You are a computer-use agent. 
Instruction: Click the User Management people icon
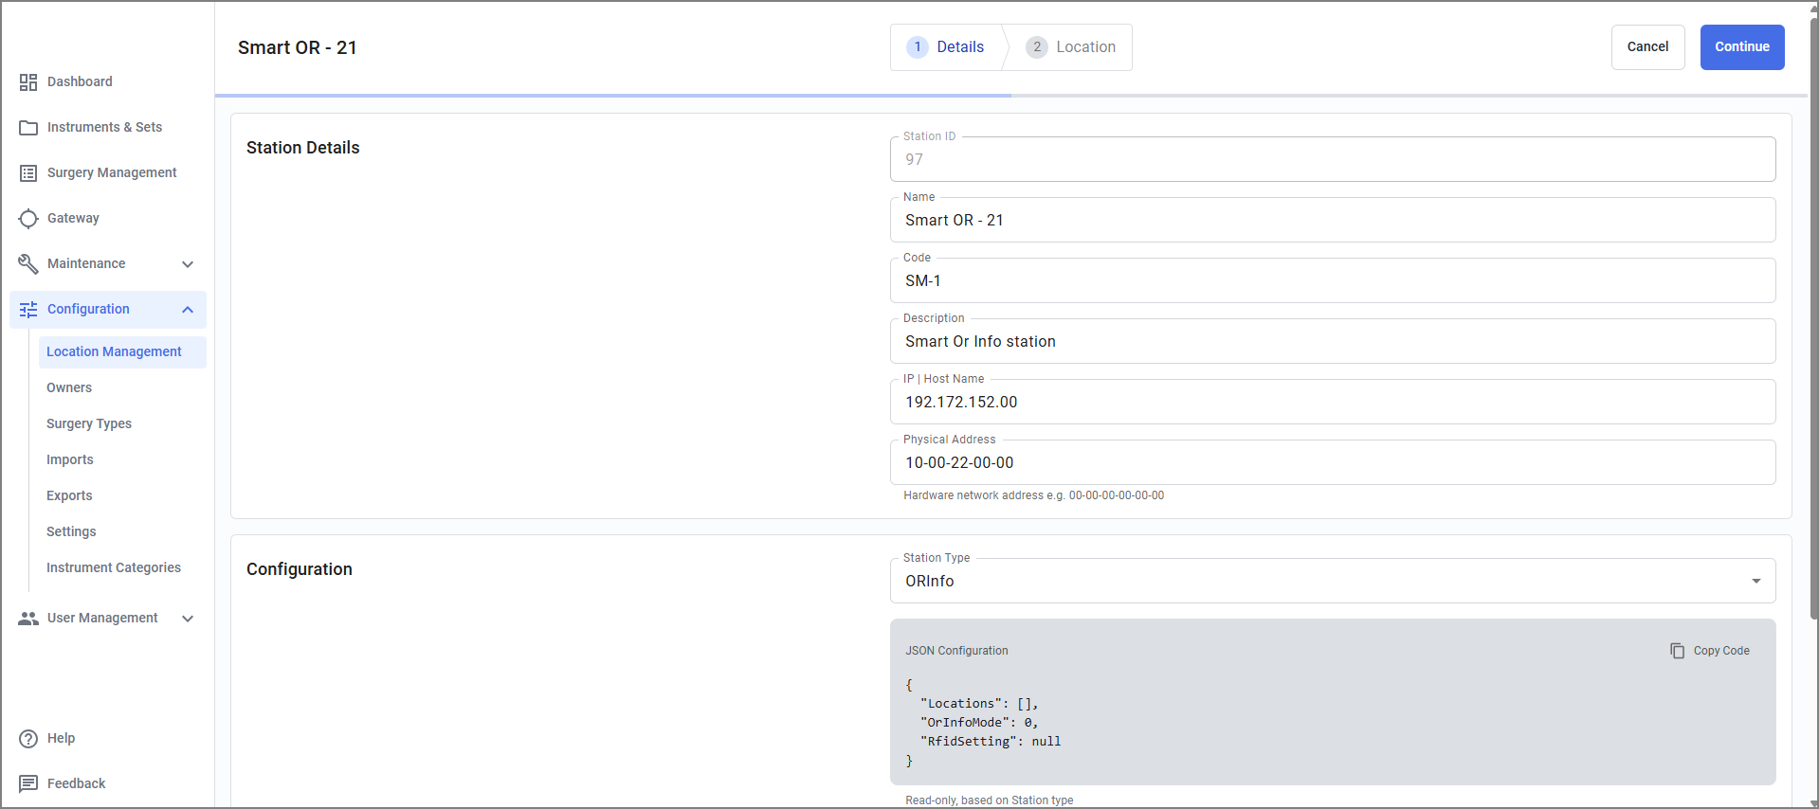(x=28, y=619)
